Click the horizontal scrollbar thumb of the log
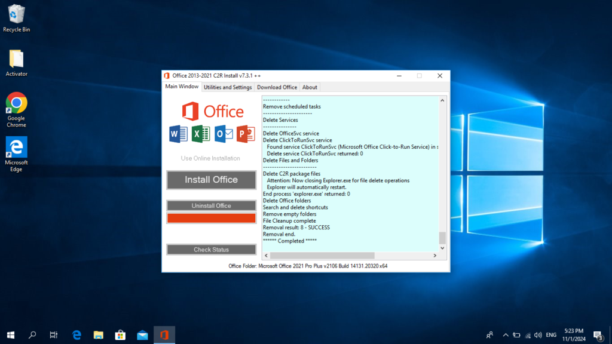This screenshot has width=612, height=344. [322, 256]
